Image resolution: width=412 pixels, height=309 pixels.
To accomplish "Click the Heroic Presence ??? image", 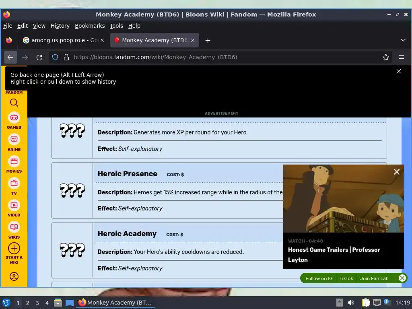I will pos(72,190).
